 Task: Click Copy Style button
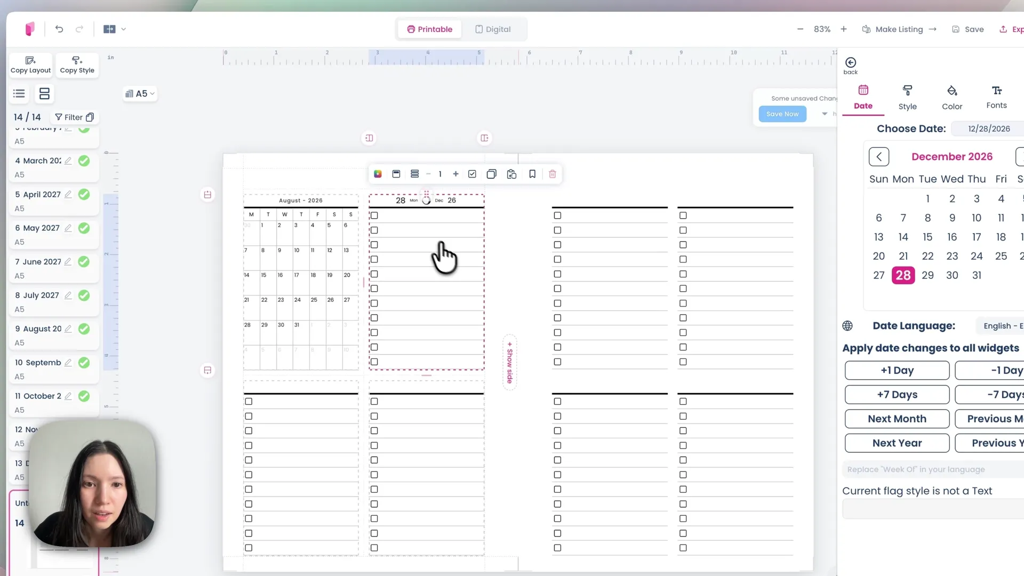pos(77,65)
